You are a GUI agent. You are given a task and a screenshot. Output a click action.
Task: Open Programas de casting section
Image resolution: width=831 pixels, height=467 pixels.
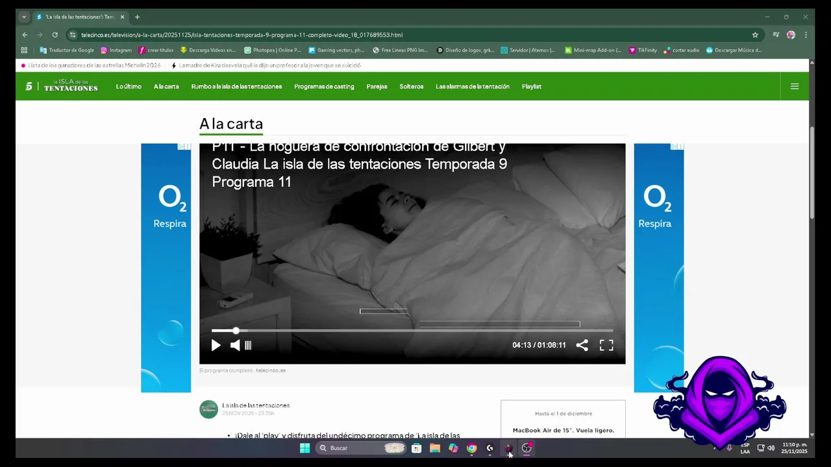pyautogui.click(x=324, y=86)
